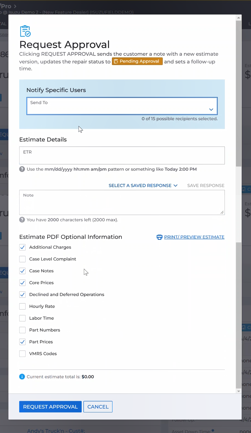
Task: Click the scrollbar down arrow in the dialog
Action: click(239, 391)
